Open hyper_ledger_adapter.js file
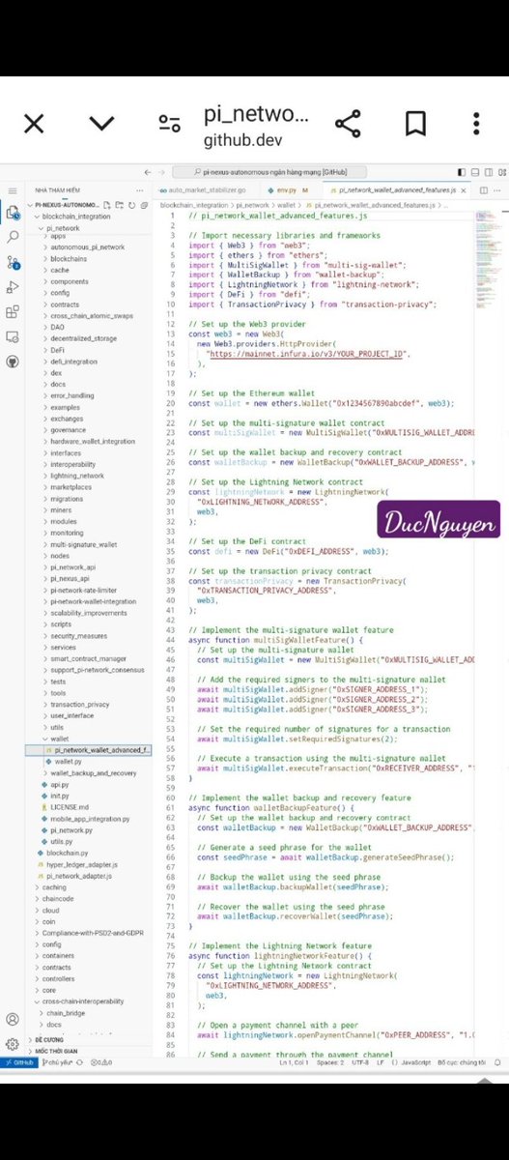Screen dimensions: 509x1160 point(81,864)
